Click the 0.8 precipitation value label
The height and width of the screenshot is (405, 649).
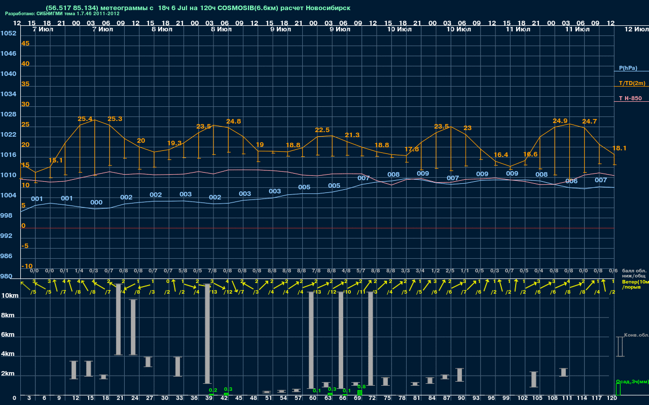[362, 387]
